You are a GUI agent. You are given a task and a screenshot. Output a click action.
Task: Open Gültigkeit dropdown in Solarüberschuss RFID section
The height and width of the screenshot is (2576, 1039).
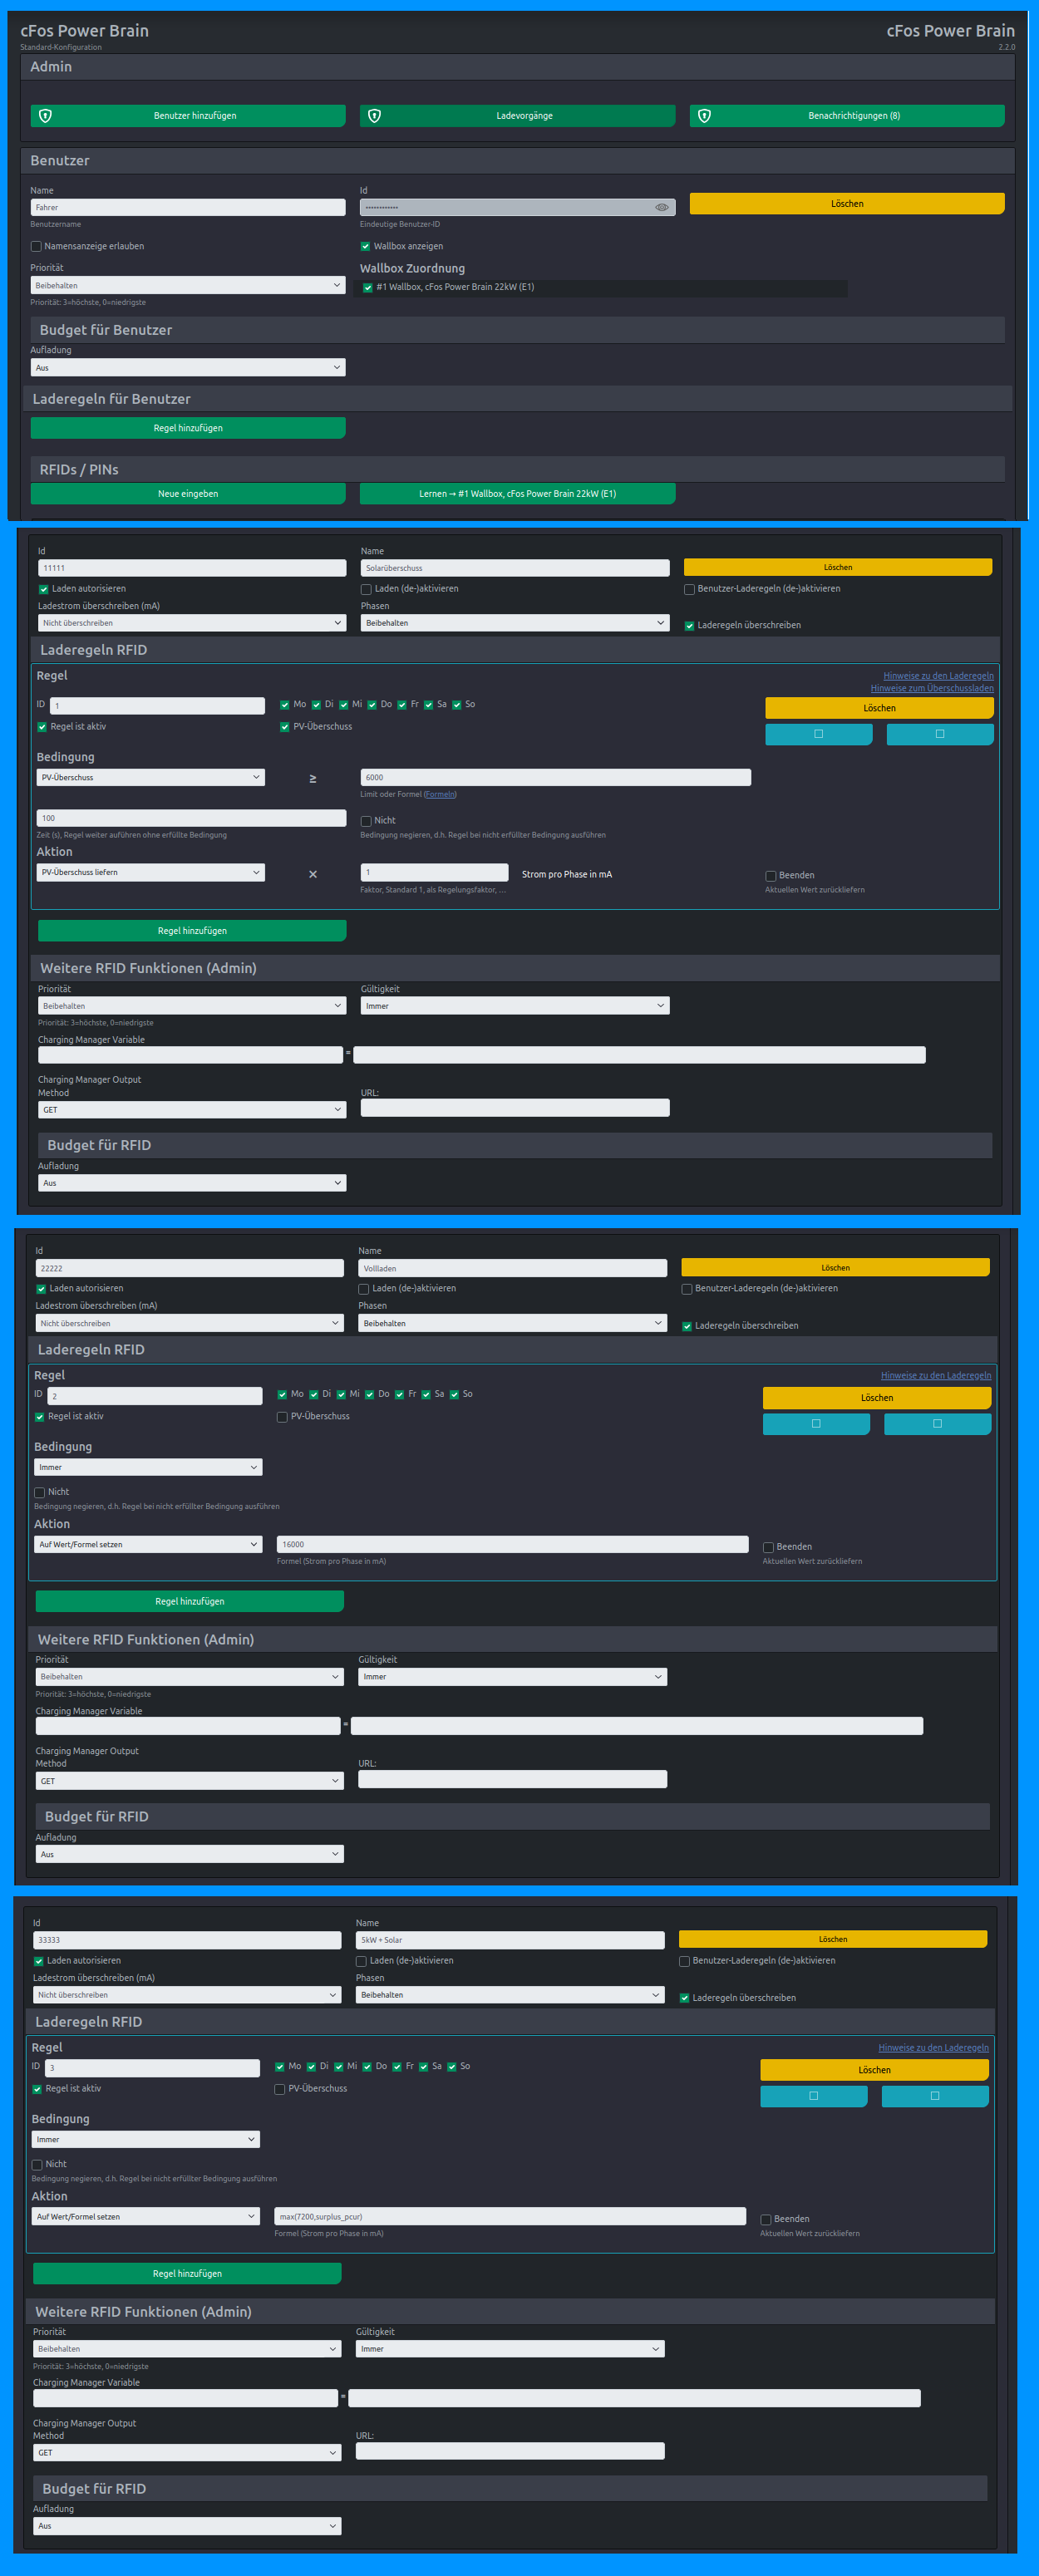pyautogui.click(x=515, y=1006)
